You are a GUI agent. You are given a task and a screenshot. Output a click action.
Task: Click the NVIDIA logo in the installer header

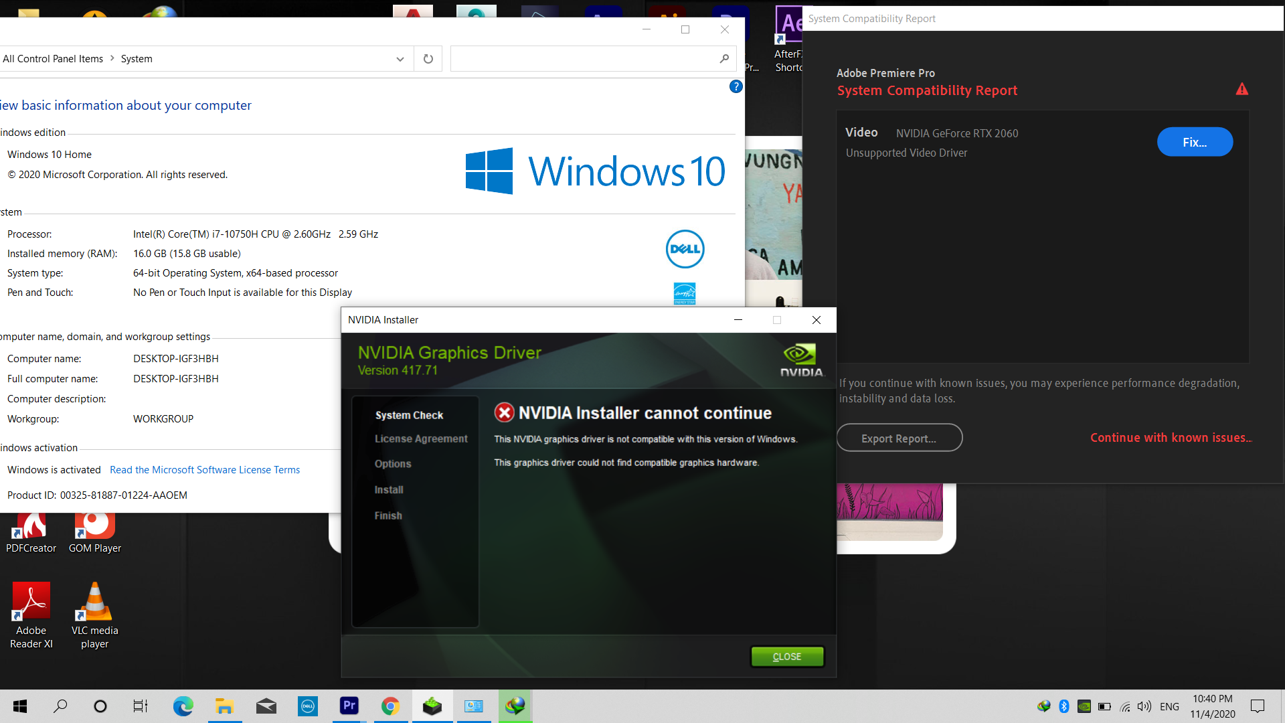point(801,360)
